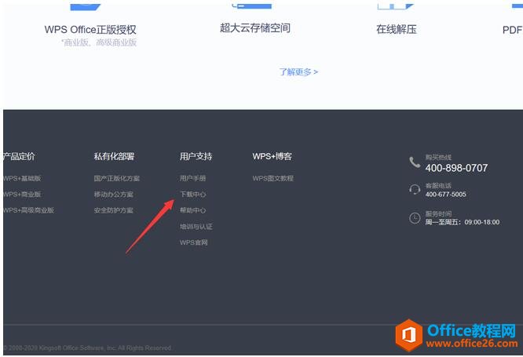The image size is (523, 357).
Task: Go to 帮助中心 footer link
Action: click(x=193, y=210)
